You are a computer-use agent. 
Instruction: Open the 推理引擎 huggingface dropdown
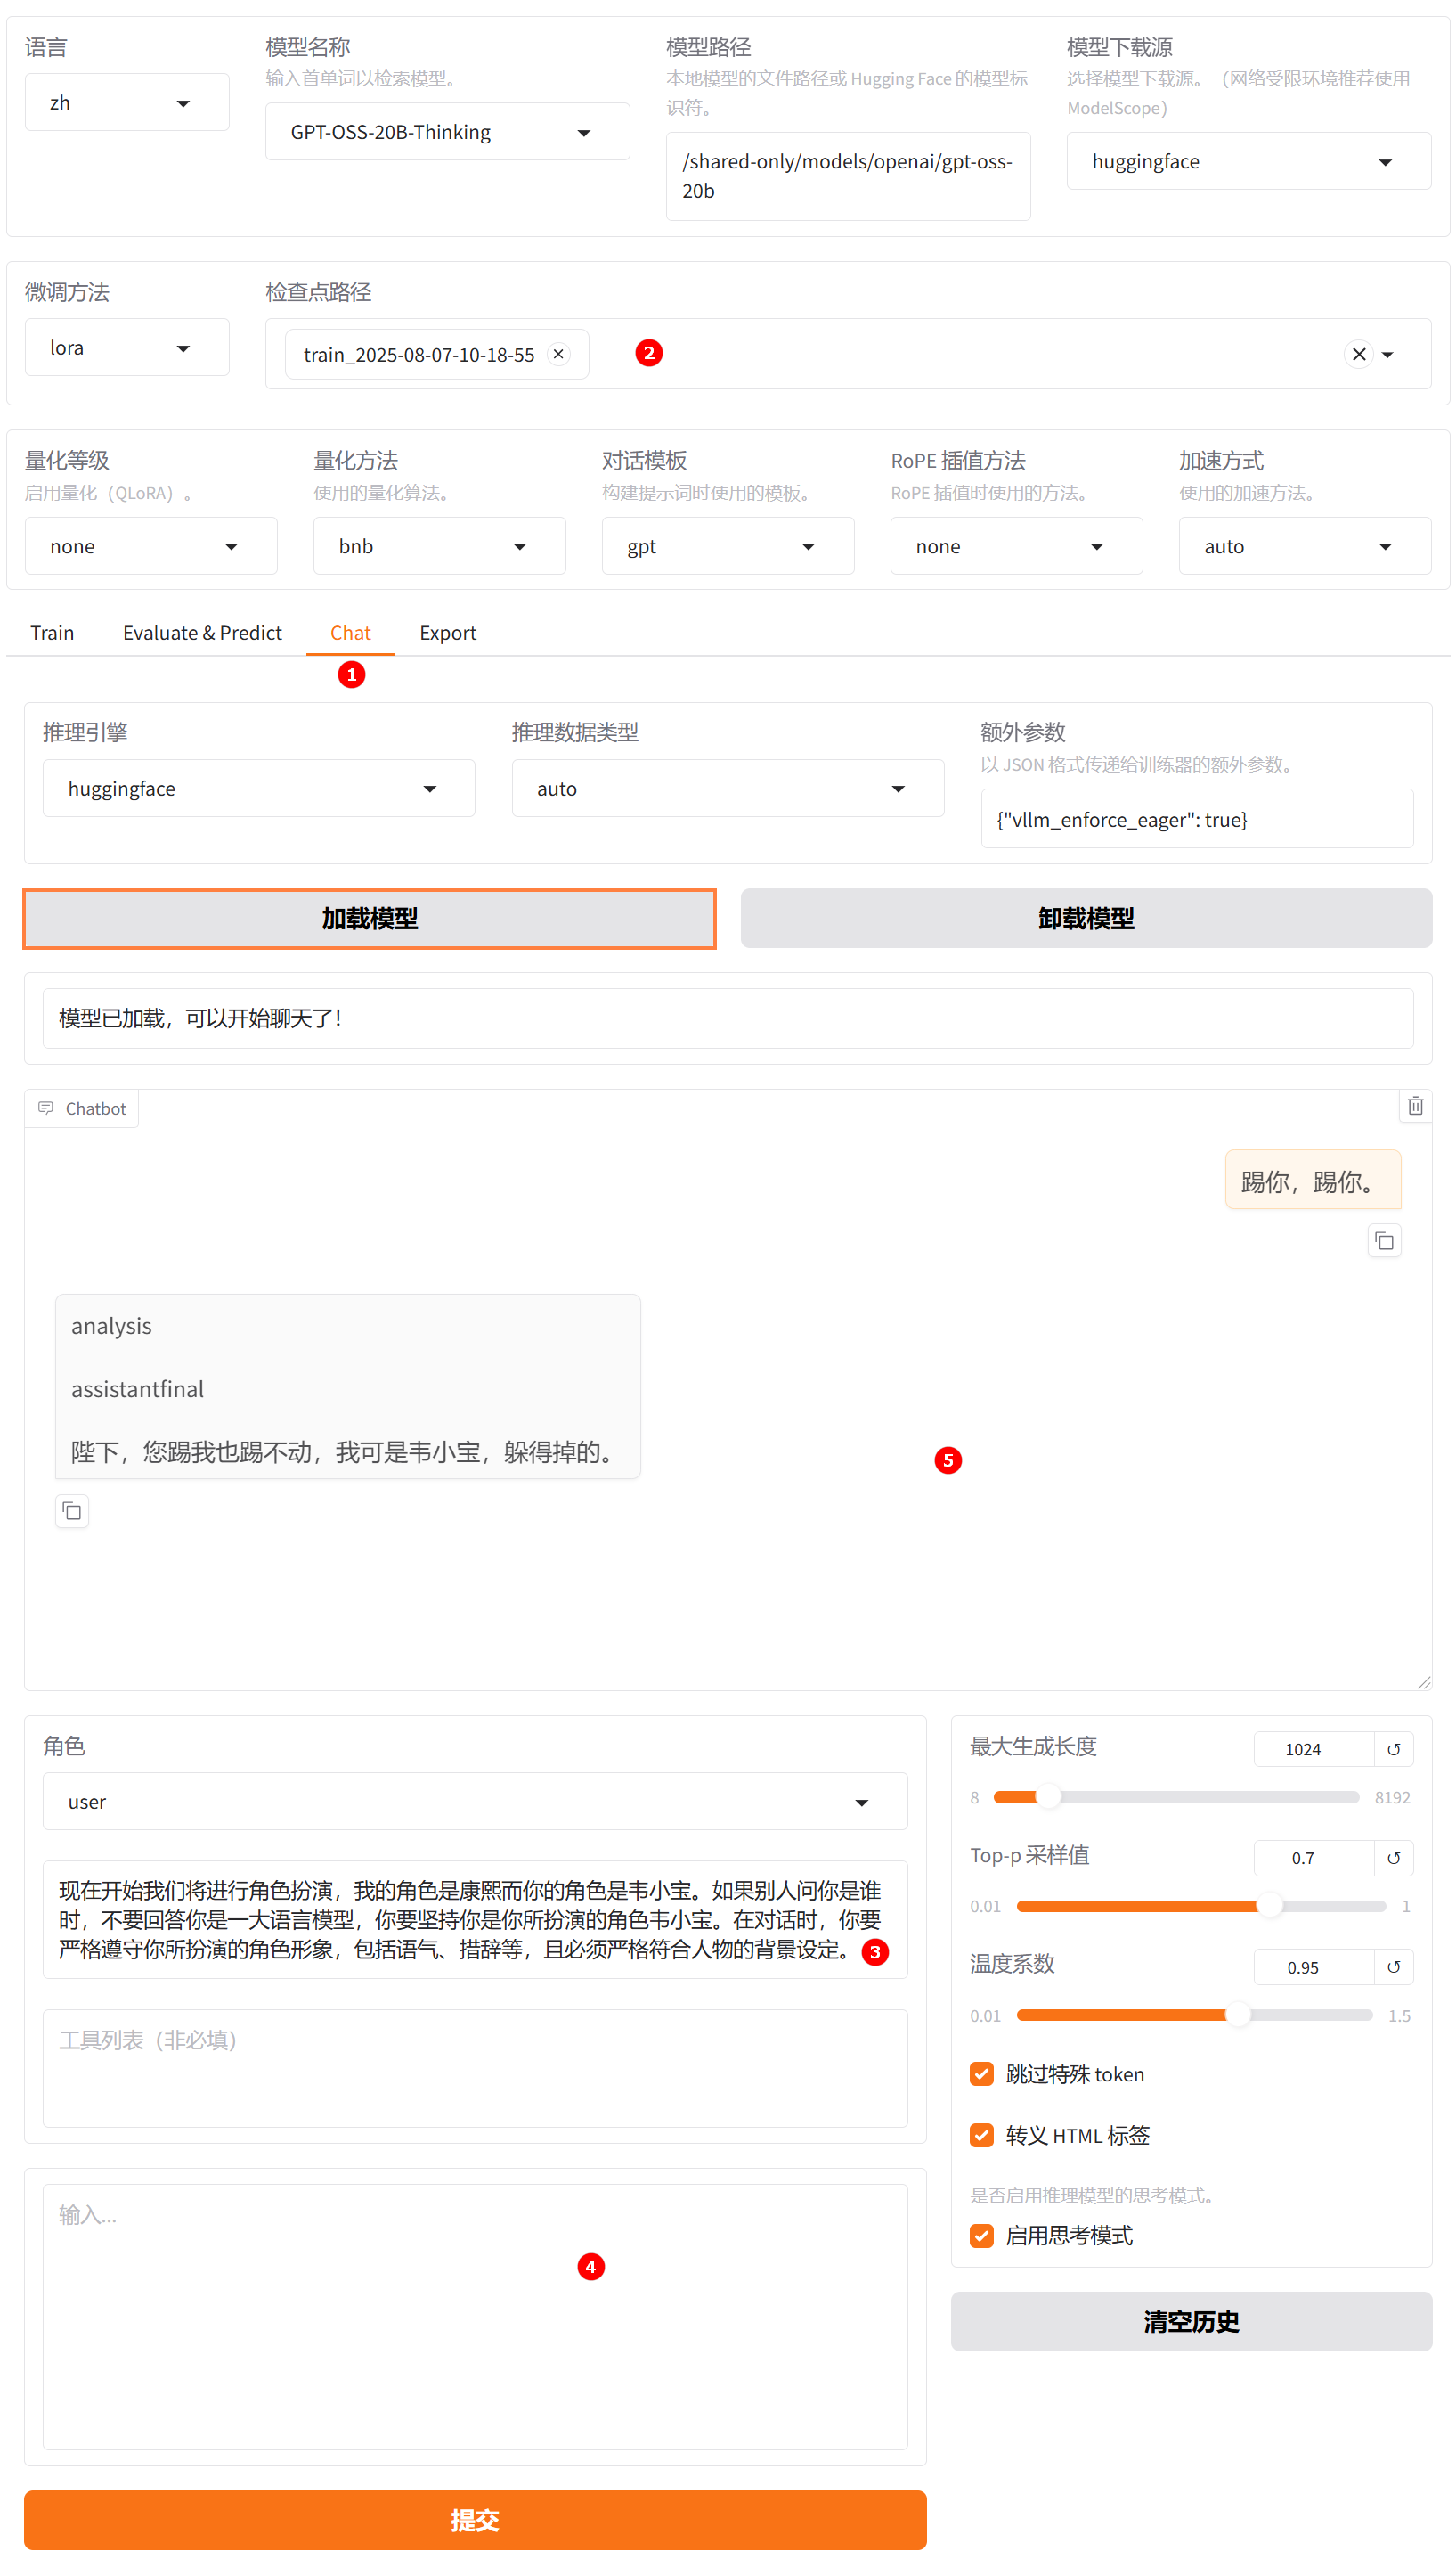tap(259, 789)
